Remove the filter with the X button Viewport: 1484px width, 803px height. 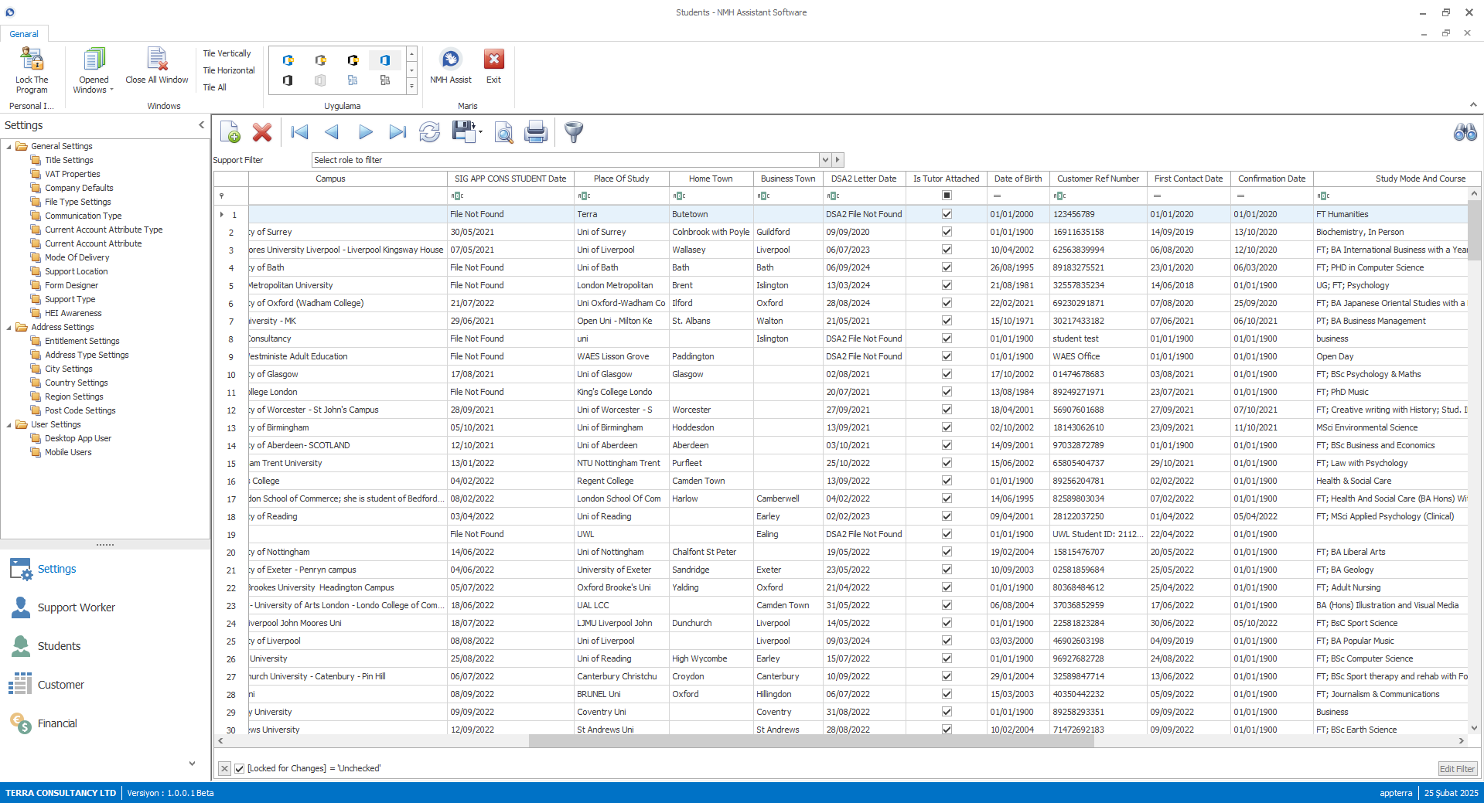tap(224, 768)
